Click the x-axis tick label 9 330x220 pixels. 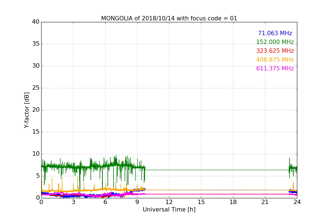[x=137, y=202]
